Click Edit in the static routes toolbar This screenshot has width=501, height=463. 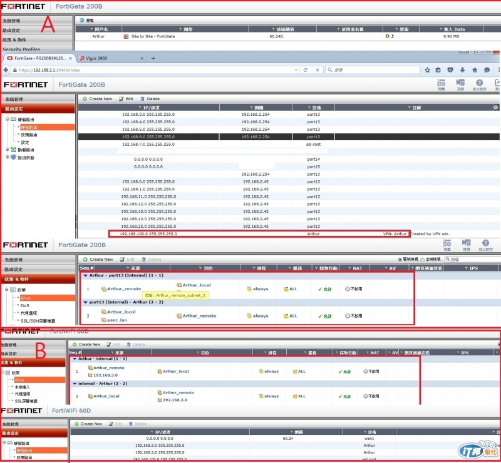coord(127,99)
